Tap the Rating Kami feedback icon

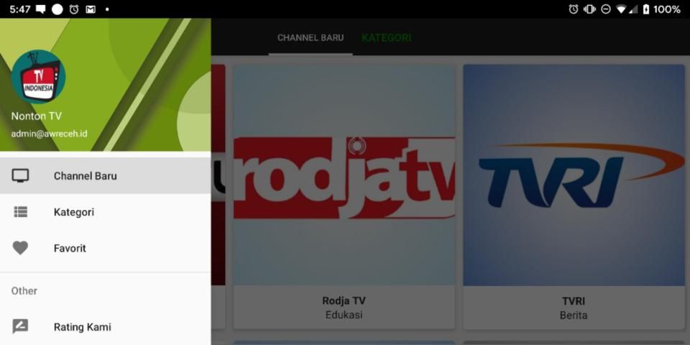pyautogui.click(x=20, y=327)
